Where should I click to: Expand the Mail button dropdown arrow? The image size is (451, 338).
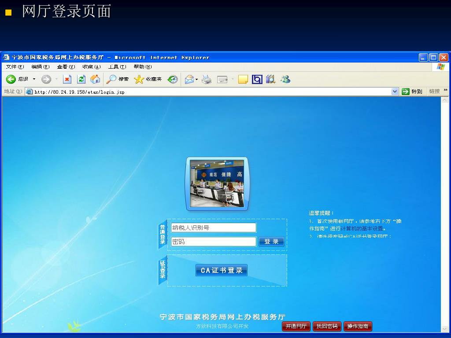click(197, 79)
